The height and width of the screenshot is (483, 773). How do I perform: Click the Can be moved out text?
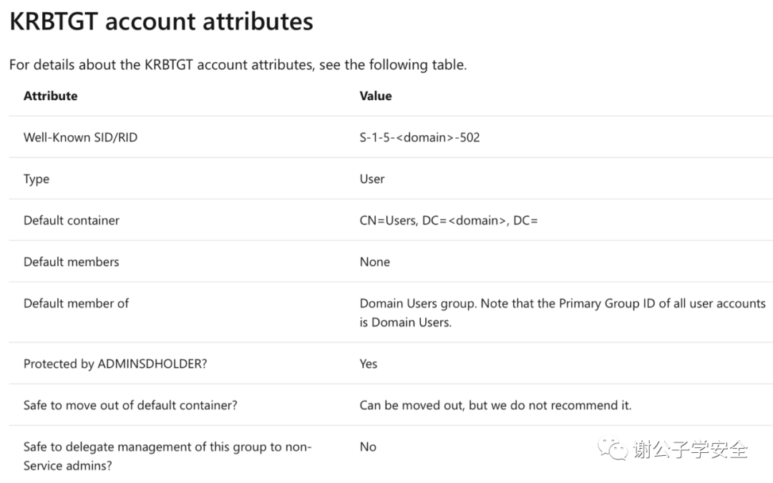[x=495, y=405]
